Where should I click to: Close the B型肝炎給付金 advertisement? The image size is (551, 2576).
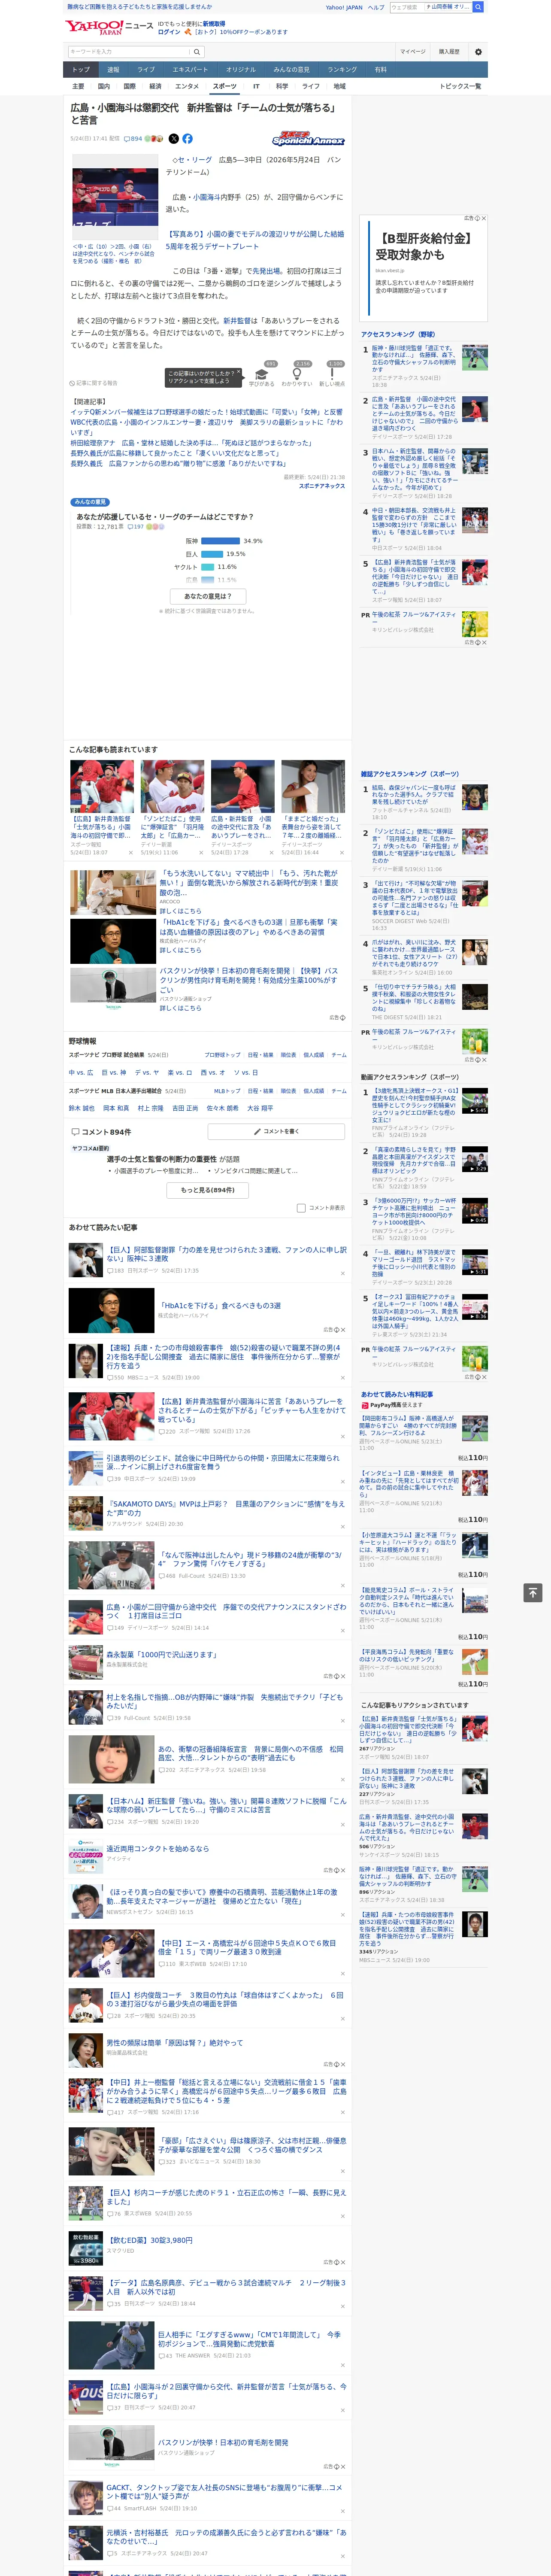coord(484,218)
